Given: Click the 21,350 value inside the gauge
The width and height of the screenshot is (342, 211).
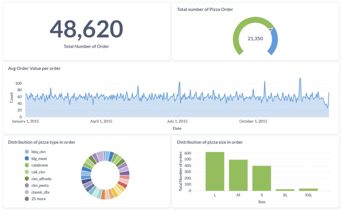Looking at the screenshot, I should coord(256,38).
